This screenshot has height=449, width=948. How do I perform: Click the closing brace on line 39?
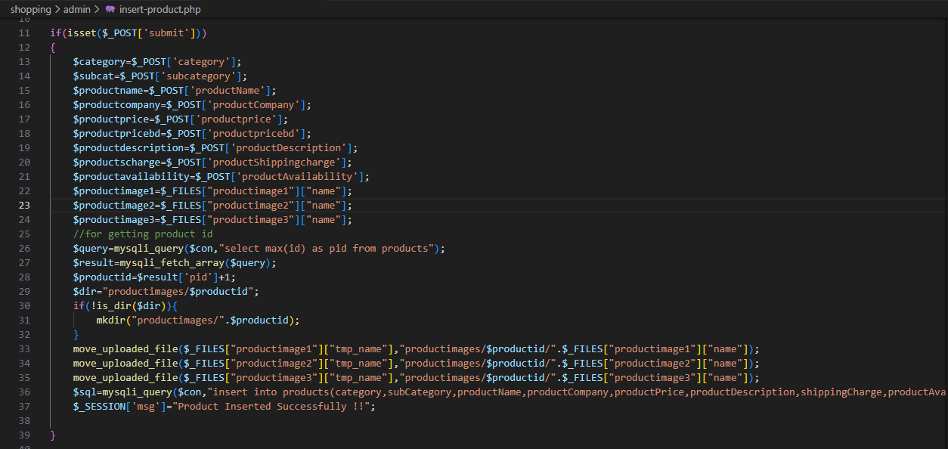coord(53,435)
